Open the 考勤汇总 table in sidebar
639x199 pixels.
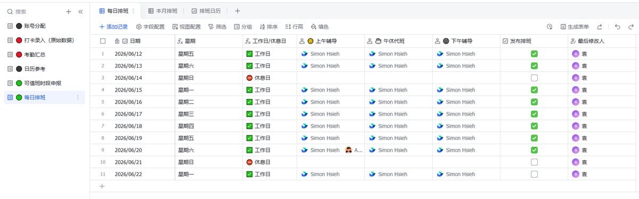pyautogui.click(x=44, y=54)
